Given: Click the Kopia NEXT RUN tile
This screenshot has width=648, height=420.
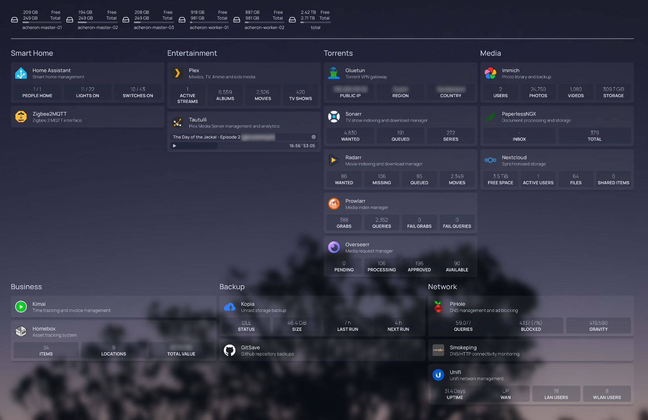Looking at the screenshot, I should (x=398, y=326).
